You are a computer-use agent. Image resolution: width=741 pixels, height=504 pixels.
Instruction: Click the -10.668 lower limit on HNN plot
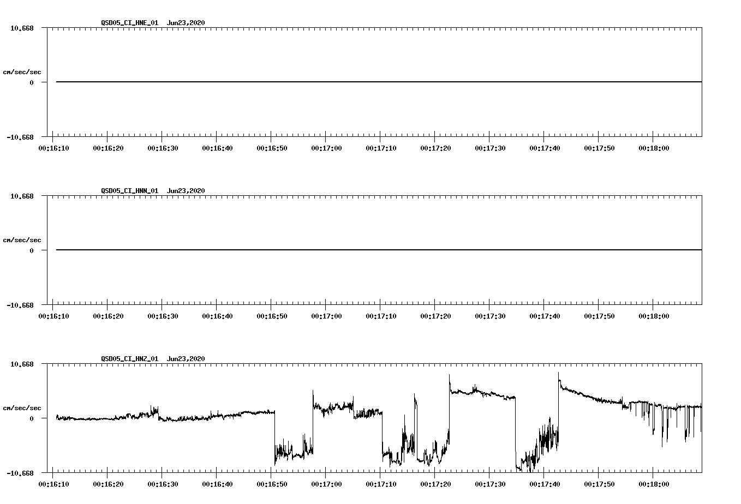(x=20, y=305)
